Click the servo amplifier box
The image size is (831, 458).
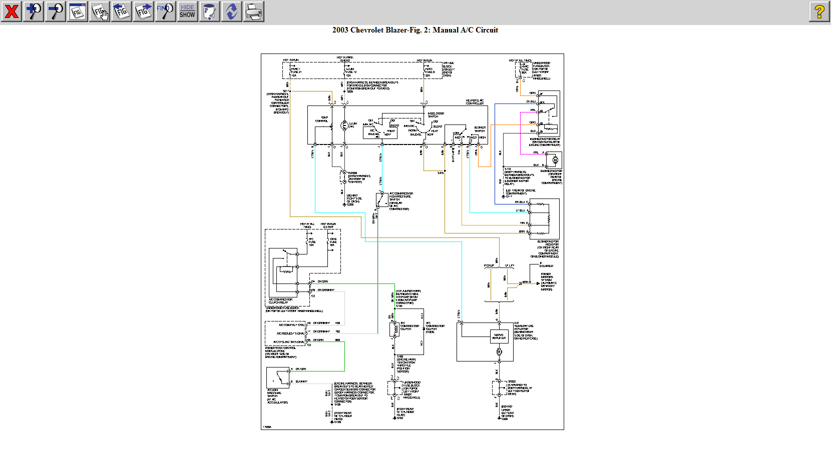[x=499, y=336]
